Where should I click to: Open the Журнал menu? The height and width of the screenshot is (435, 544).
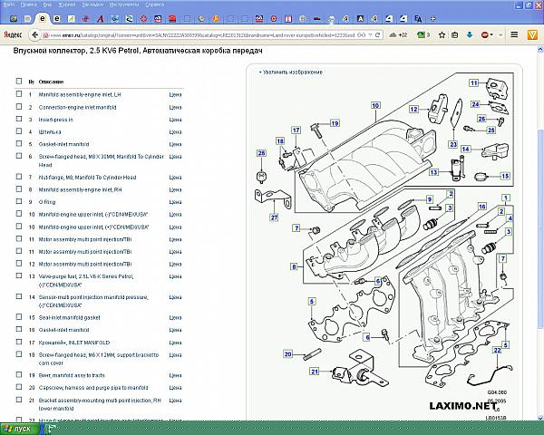66,5
